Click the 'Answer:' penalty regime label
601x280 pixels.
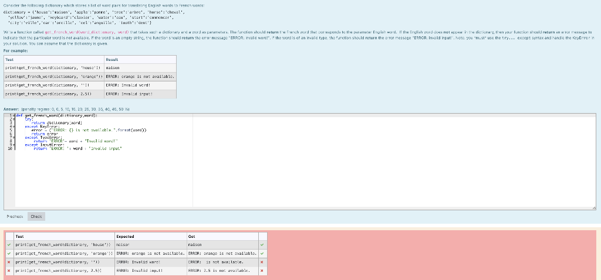(x=66, y=109)
